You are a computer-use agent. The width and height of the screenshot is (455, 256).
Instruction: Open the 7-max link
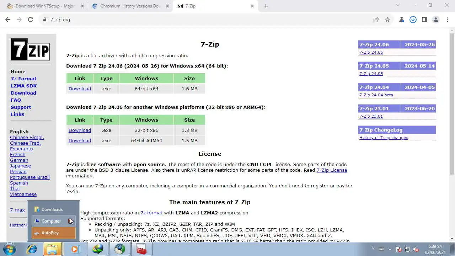click(x=17, y=210)
